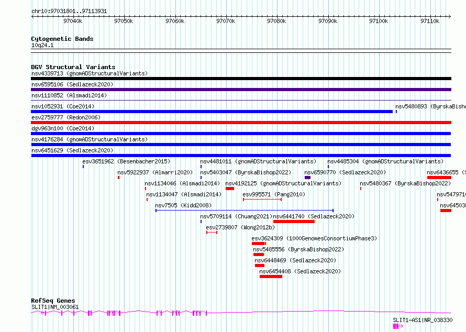Click the RefSeq Genes track title
This screenshot has width=466, height=332.
tap(53, 301)
